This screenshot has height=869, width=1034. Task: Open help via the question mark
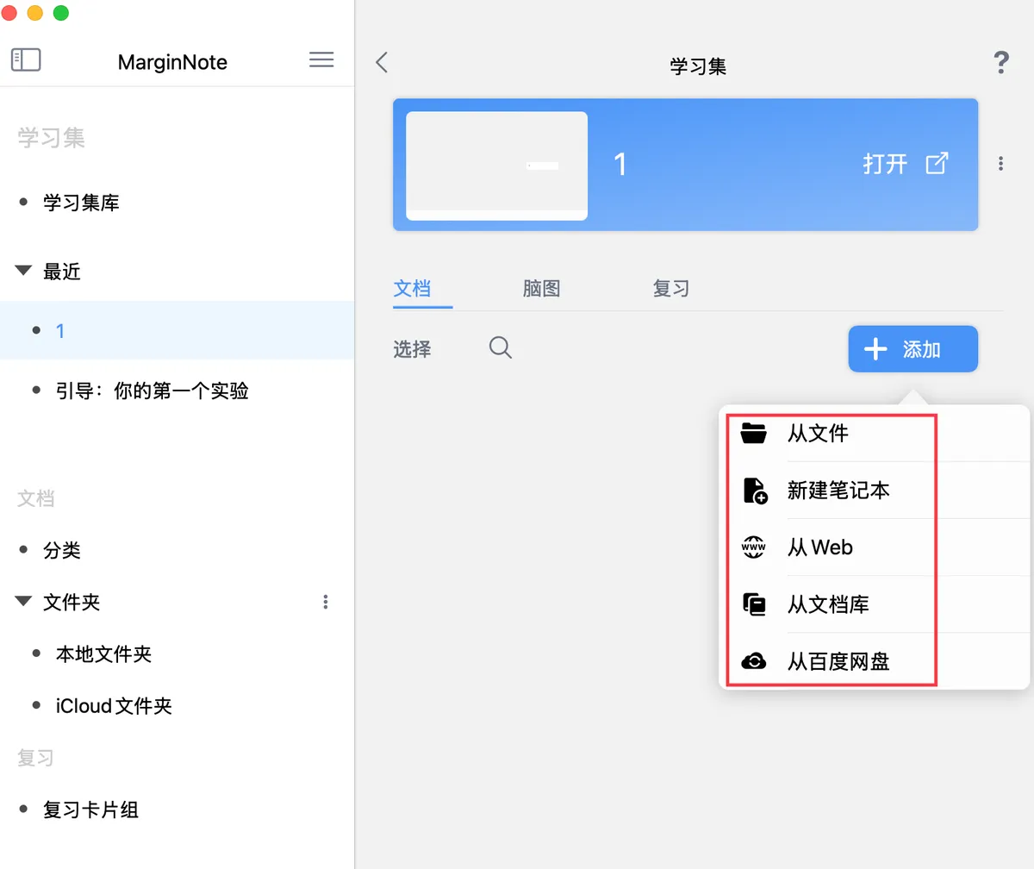coord(1000,62)
